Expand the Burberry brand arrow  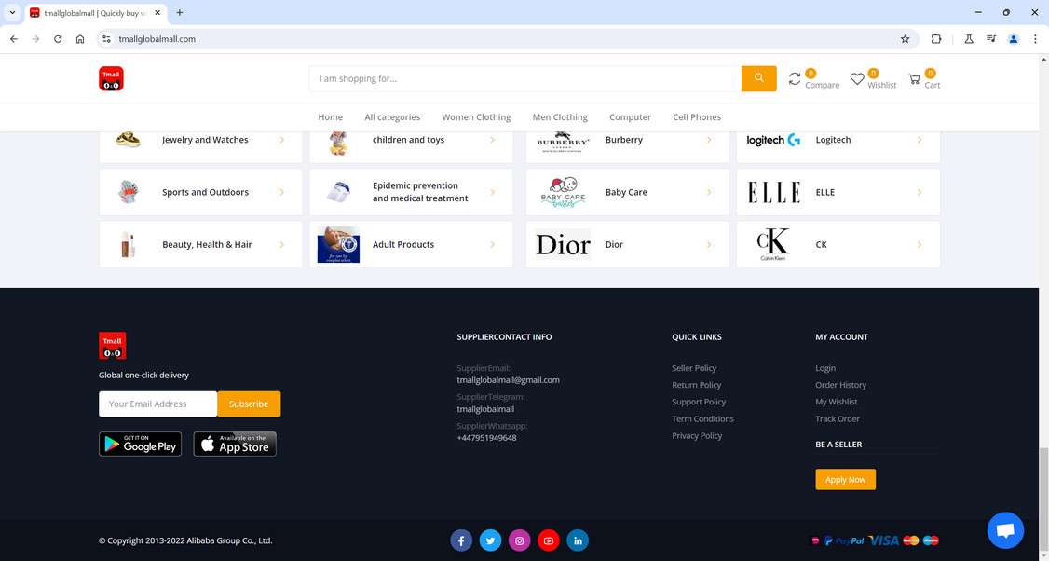(709, 140)
